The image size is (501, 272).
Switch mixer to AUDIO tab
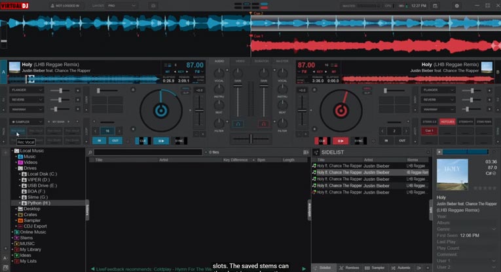[219, 61]
